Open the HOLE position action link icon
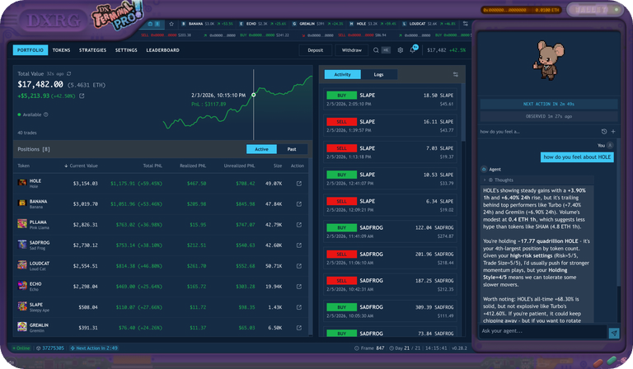Viewport: 633px width, 369px height. point(298,183)
